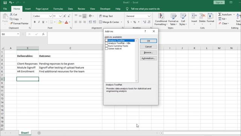The image size is (241, 136).
Task: Click Insert cells icon
Action: (194, 16)
